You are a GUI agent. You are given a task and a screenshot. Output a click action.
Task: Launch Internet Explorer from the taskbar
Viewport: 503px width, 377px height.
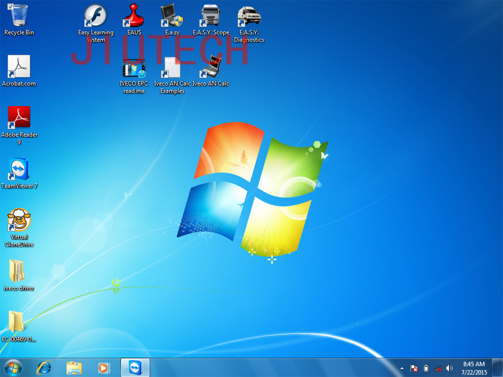click(44, 368)
